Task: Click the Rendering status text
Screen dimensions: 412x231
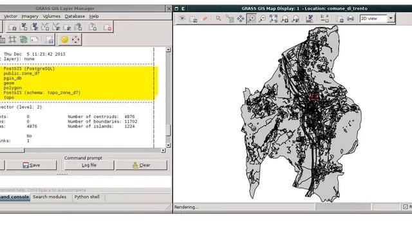Action: coord(186,207)
